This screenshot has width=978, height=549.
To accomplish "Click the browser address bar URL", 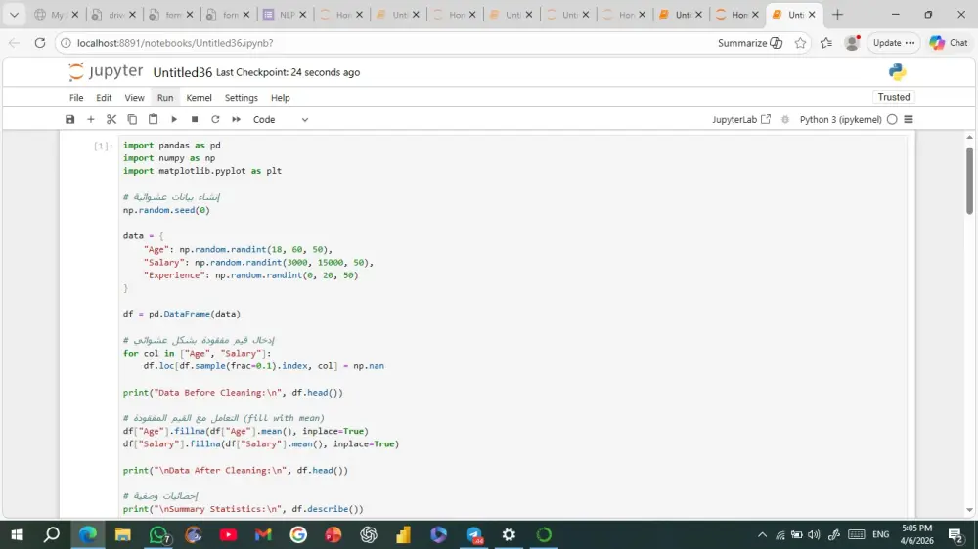I will pos(175,43).
